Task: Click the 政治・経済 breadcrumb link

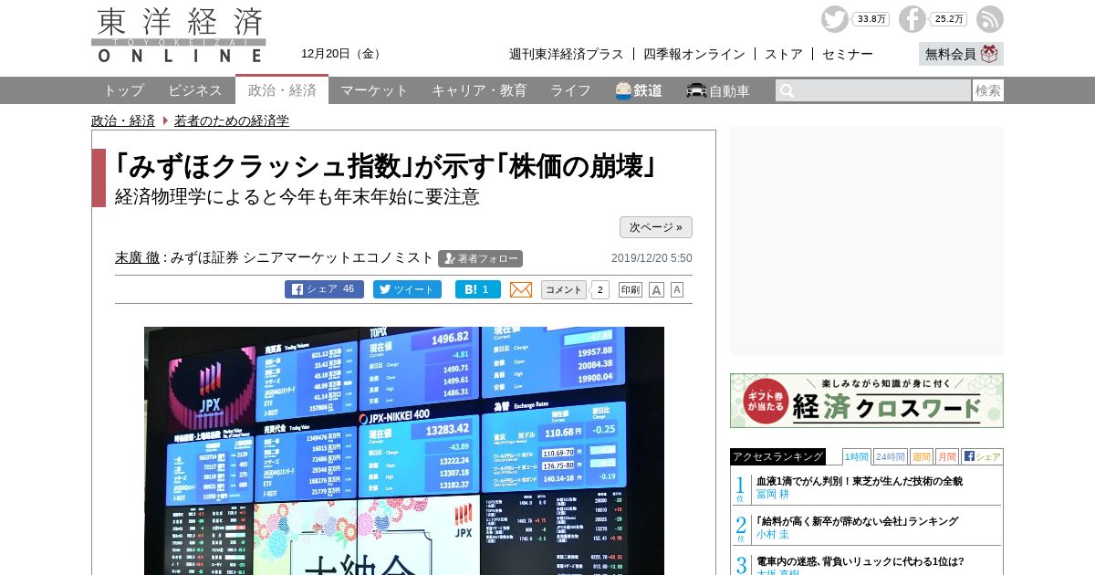Action: click(x=123, y=120)
